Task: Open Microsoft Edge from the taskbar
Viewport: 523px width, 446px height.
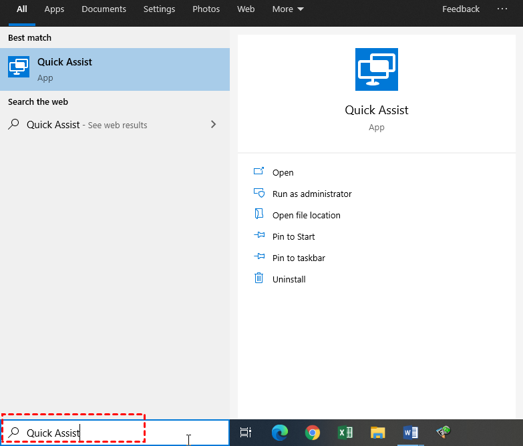Action: (x=279, y=433)
